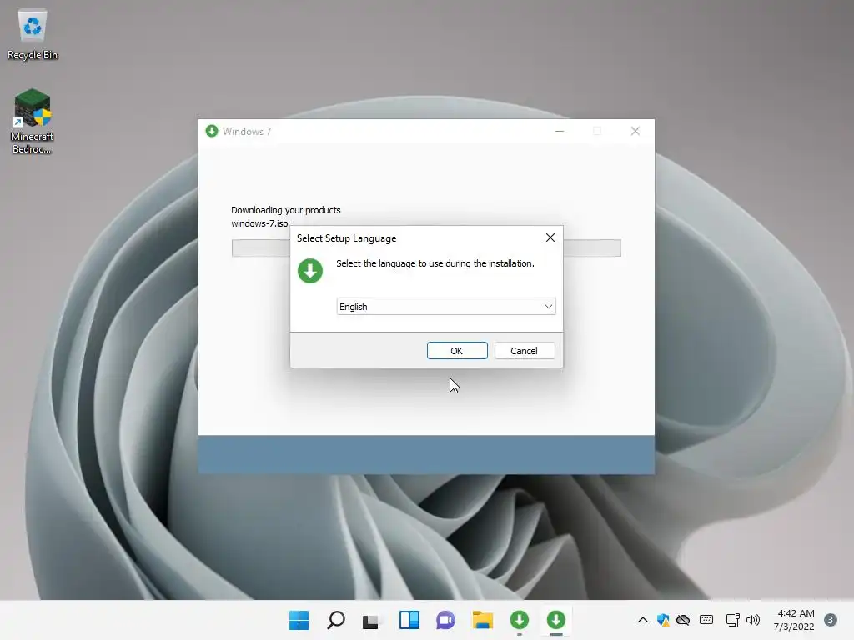The image size is (854, 640).
Task: Click the download progress bar in the Windows 7 window
Action: click(x=426, y=247)
